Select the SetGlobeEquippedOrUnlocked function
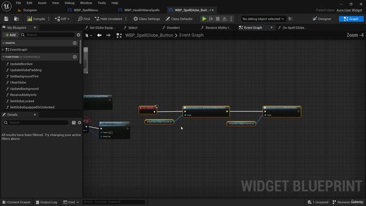The width and height of the screenshot is (366, 206). 32,107
